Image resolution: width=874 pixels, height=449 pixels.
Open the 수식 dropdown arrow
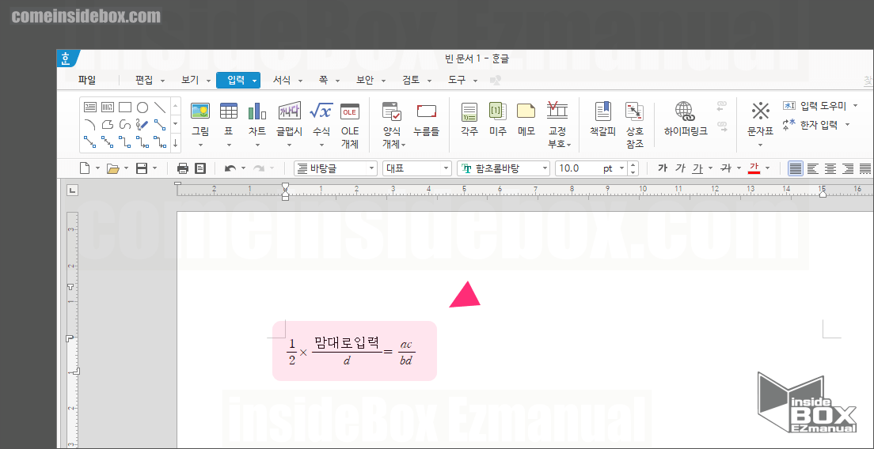click(x=321, y=145)
